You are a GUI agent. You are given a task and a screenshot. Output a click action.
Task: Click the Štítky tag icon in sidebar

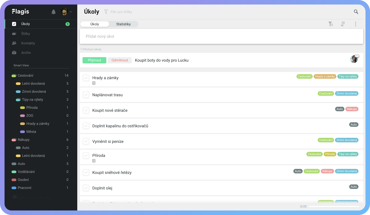[x=14, y=34]
